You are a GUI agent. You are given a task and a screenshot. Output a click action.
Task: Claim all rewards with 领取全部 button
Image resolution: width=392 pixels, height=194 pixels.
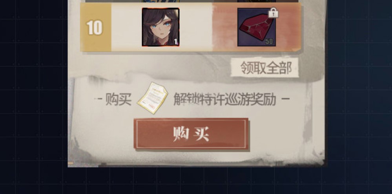click(x=265, y=68)
